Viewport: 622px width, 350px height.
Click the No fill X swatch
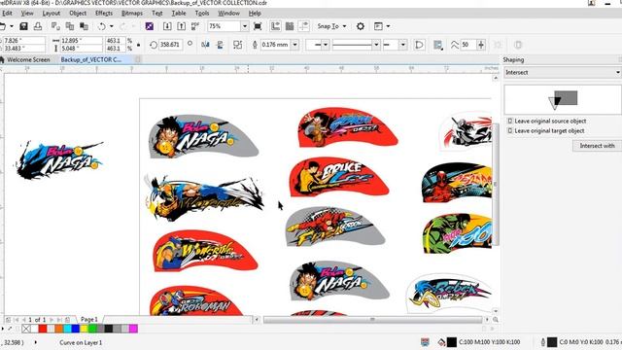tap(26, 329)
